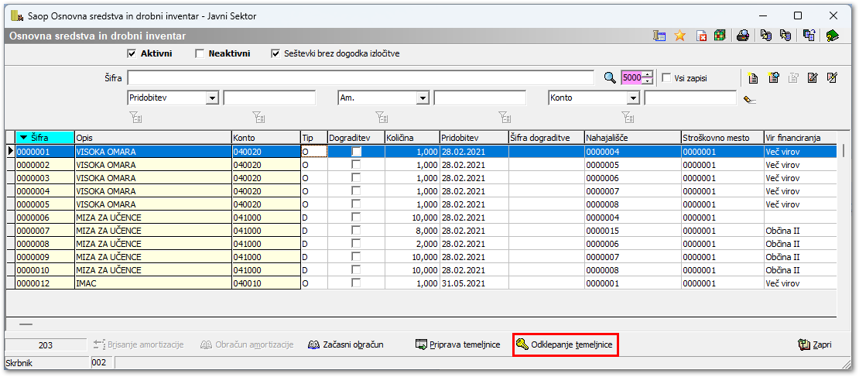Click the new record with blue plus icon
The width and height of the screenshot is (859, 377).
click(774, 78)
